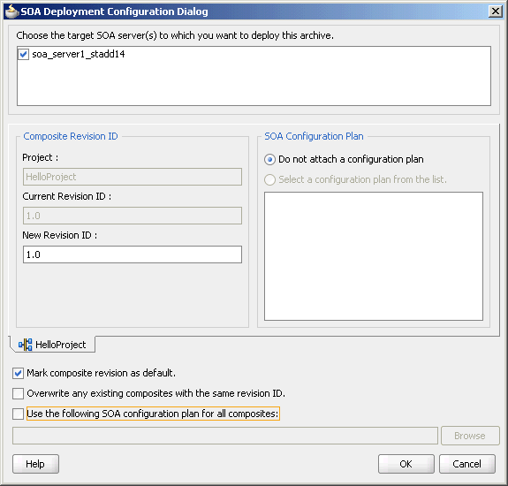The height and width of the screenshot is (486, 508).
Task: Check Use the following SOA configuration plan
Action: 19,414
